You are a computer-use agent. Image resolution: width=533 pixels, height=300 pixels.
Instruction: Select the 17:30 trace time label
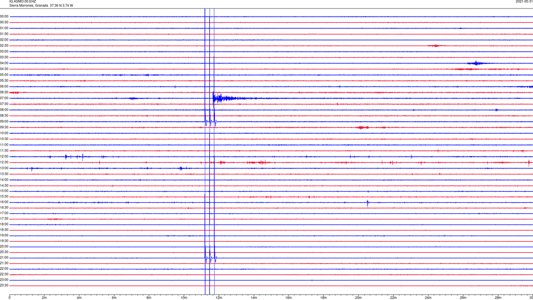tap(4, 219)
